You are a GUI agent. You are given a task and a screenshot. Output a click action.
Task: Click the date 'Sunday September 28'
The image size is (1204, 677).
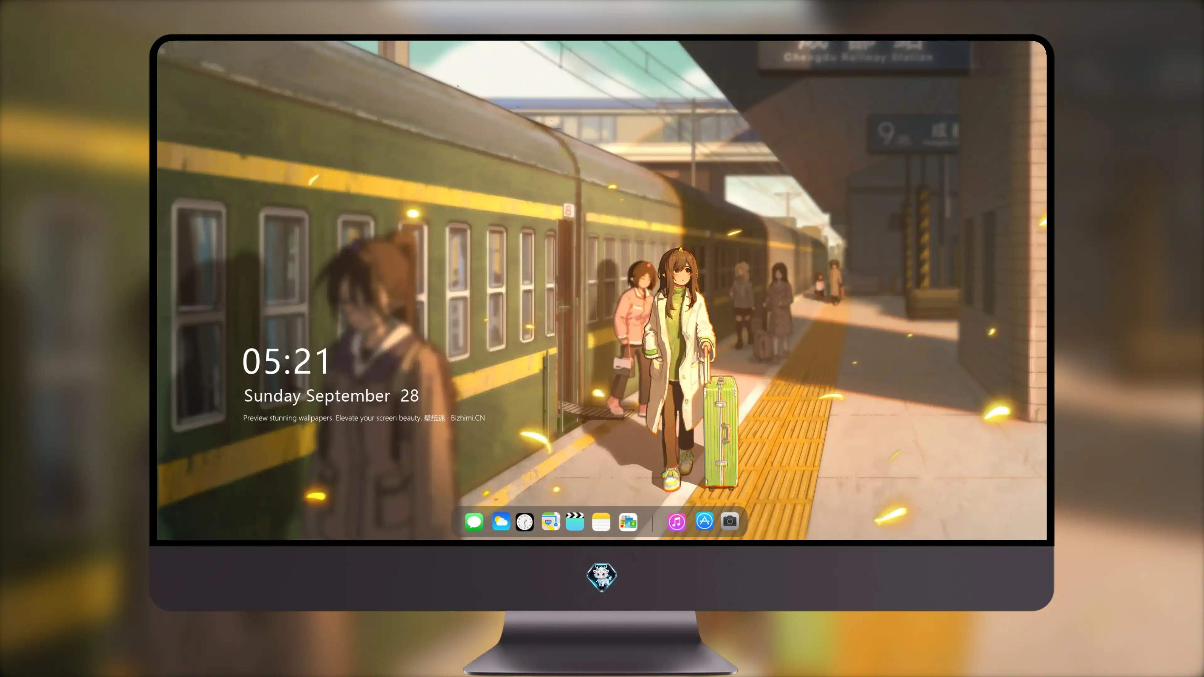click(x=331, y=396)
